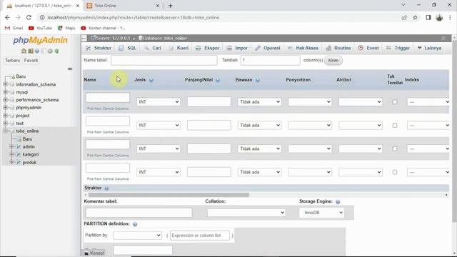The width and height of the screenshot is (457, 257).
Task: Bookmark this page with star icon
Action: pyautogui.click(x=415, y=17)
